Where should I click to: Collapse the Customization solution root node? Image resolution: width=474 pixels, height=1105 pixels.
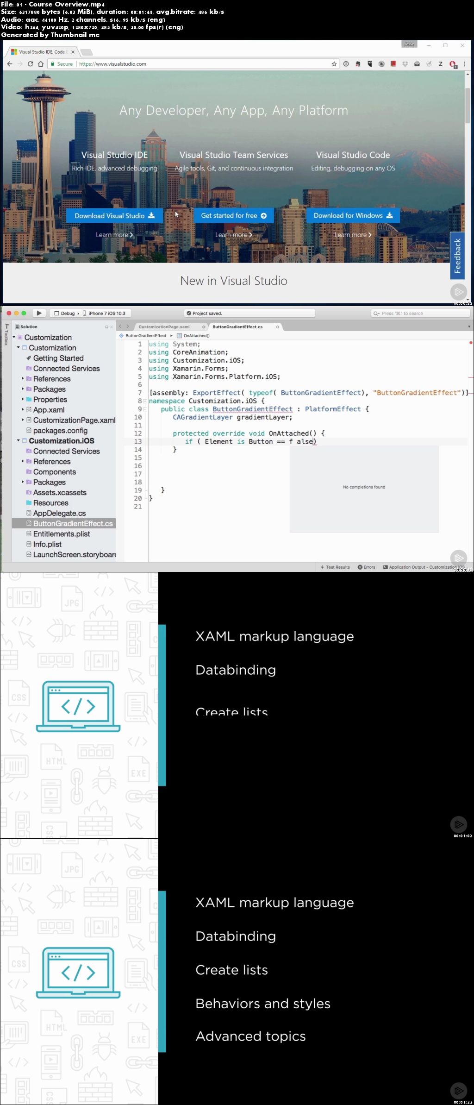click(x=14, y=337)
